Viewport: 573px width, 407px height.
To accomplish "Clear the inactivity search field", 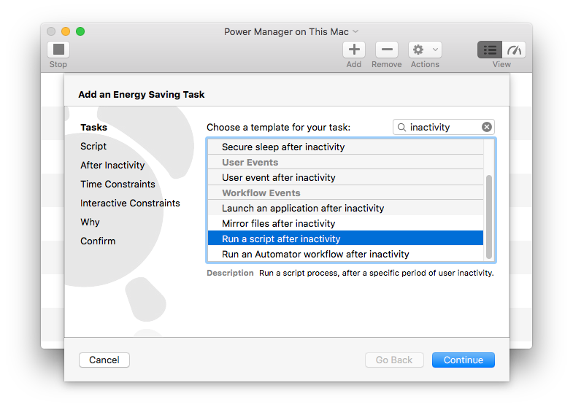I will (x=486, y=127).
